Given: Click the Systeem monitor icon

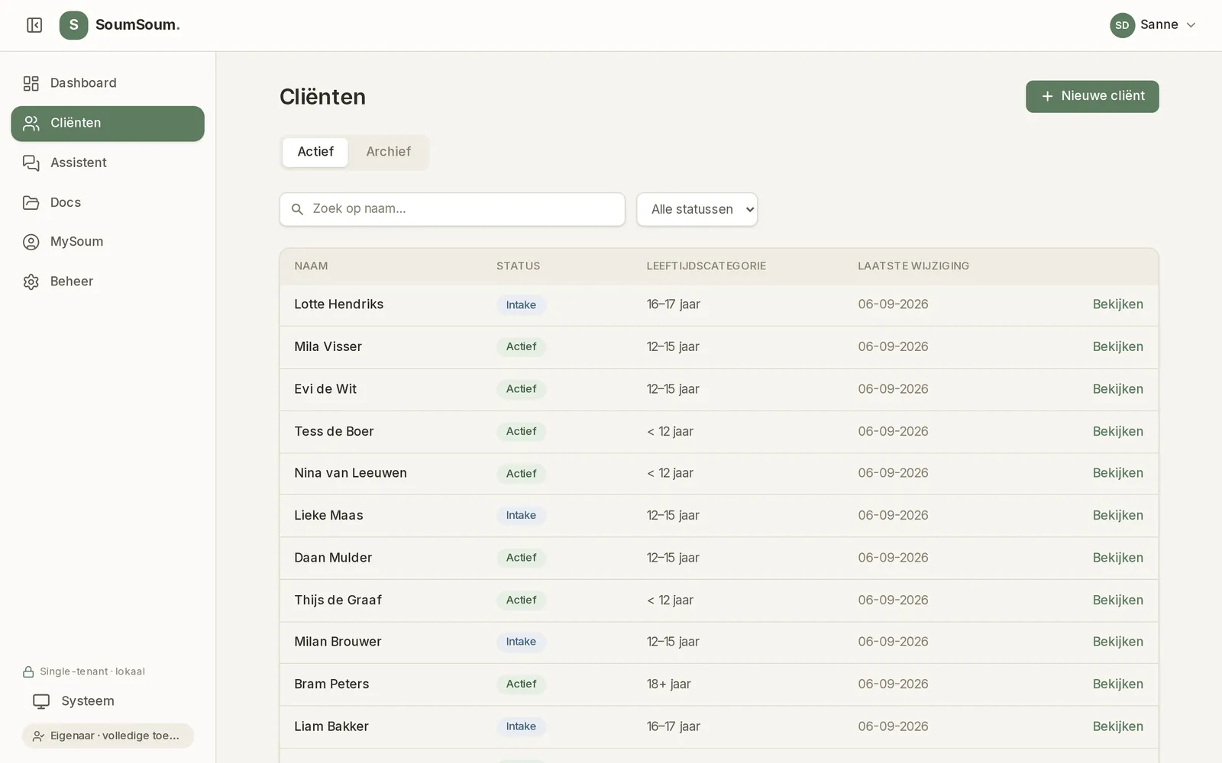Looking at the screenshot, I should (x=41, y=701).
